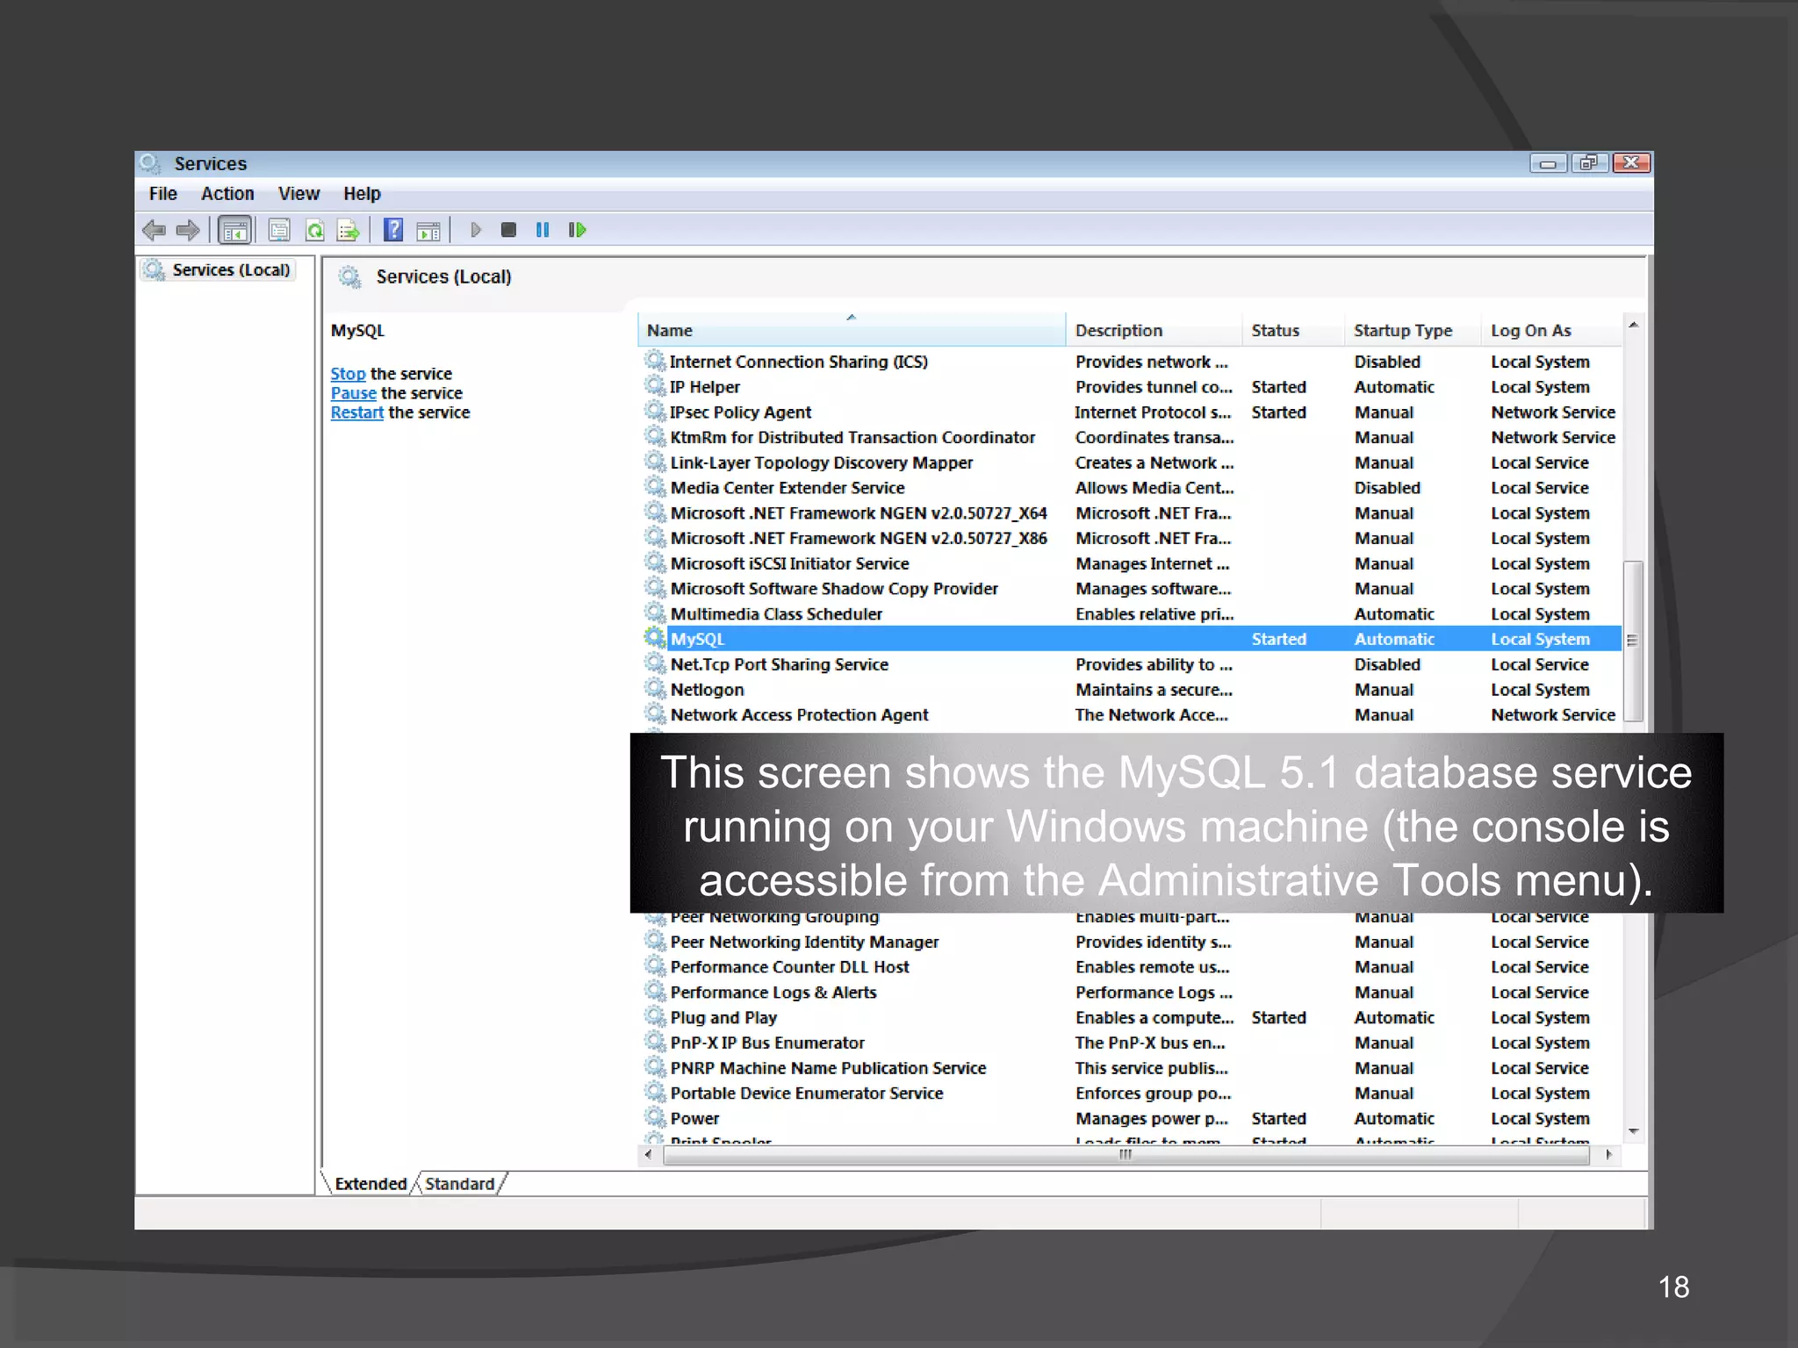Click the gear icon beside MySQL service
The image size is (1798, 1348).
click(x=655, y=638)
